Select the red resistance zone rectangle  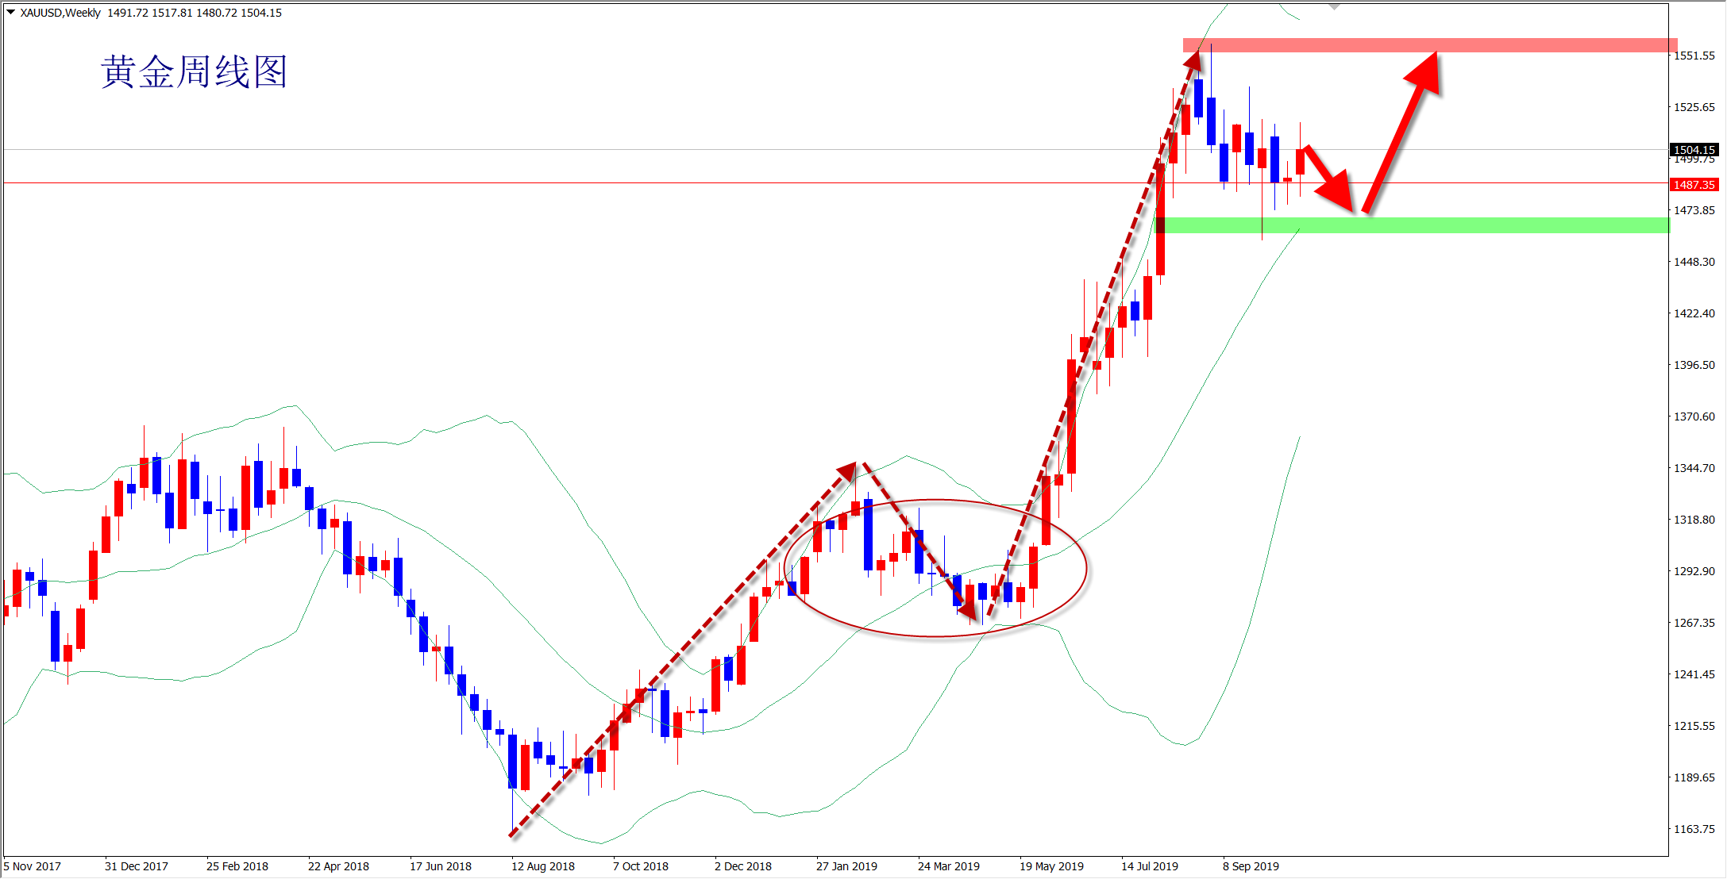pos(1548,45)
